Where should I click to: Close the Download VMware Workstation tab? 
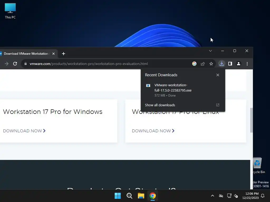pyautogui.click(x=54, y=54)
